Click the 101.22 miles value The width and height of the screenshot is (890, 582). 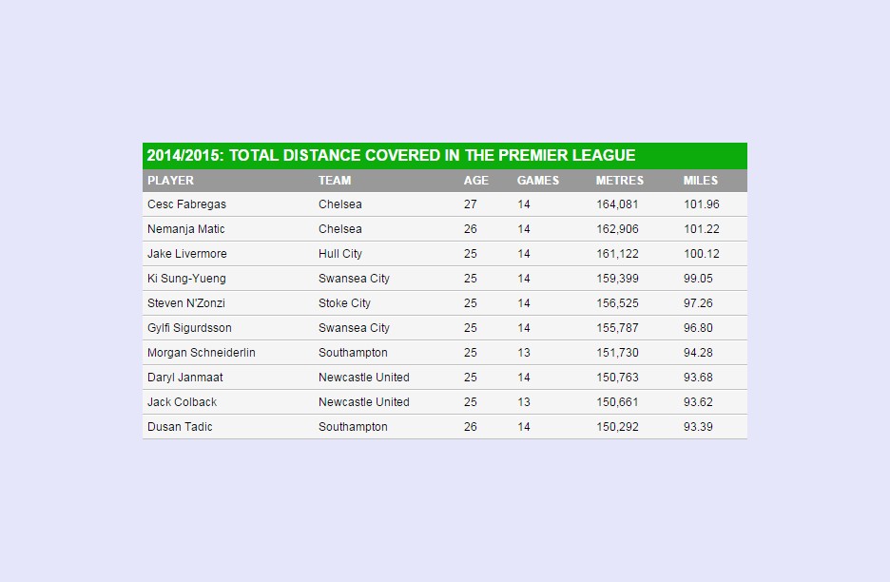pos(701,229)
